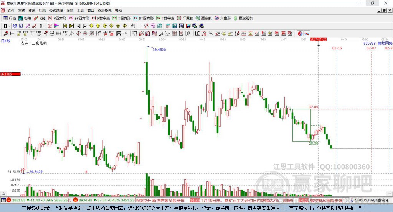Screen dimensions: 393x212
Task: Open the 浏览 menu
Action: tap(21, 10)
